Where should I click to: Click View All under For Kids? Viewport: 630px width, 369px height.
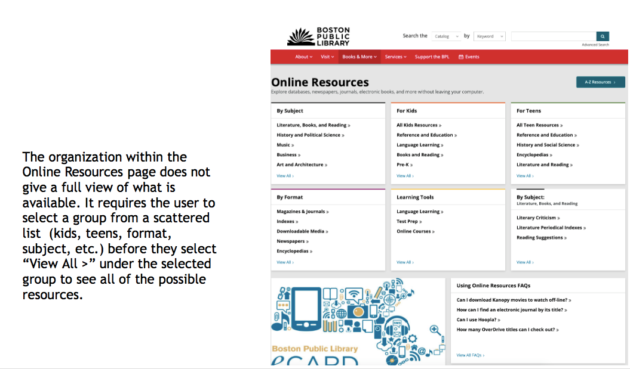405,176
